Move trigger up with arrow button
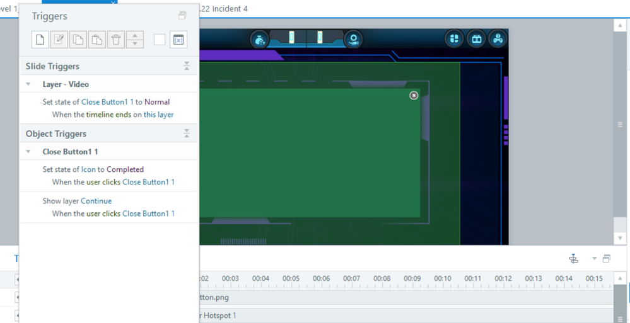This screenshot has height=323, width=630. point(135,36)
